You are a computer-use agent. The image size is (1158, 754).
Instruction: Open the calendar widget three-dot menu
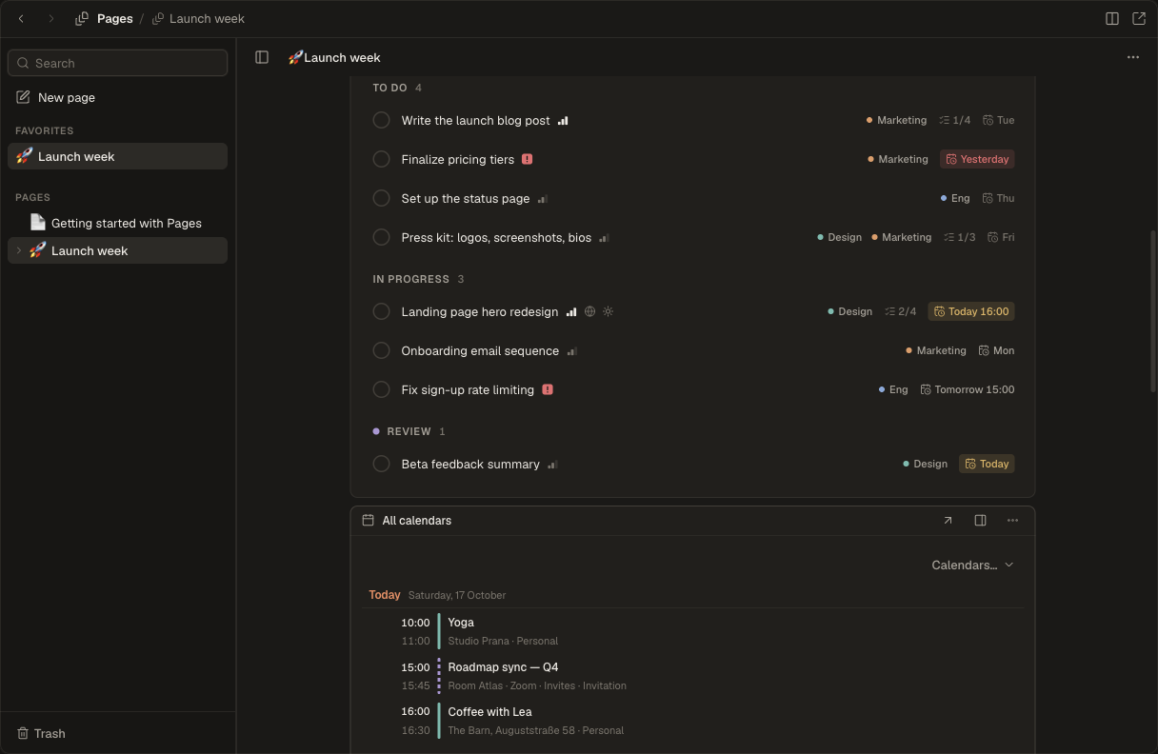point(1012,520)
